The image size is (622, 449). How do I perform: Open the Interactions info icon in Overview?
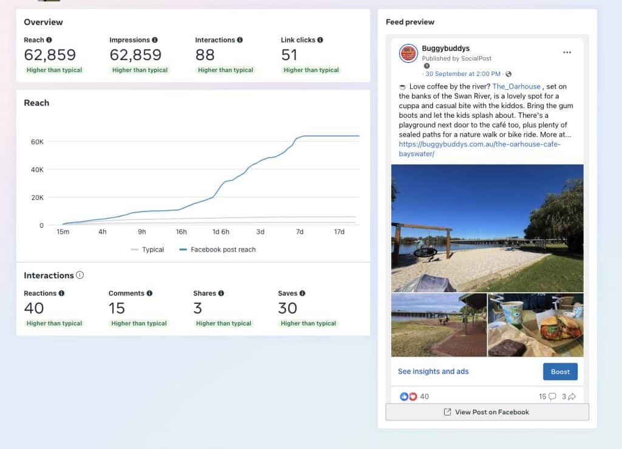240,40
